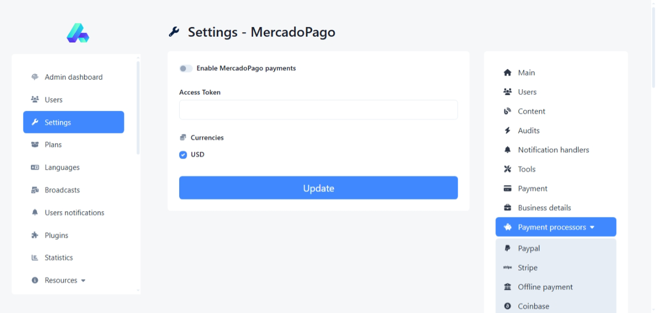
Task: Click the Access Token input field
Action: (318, 110)
